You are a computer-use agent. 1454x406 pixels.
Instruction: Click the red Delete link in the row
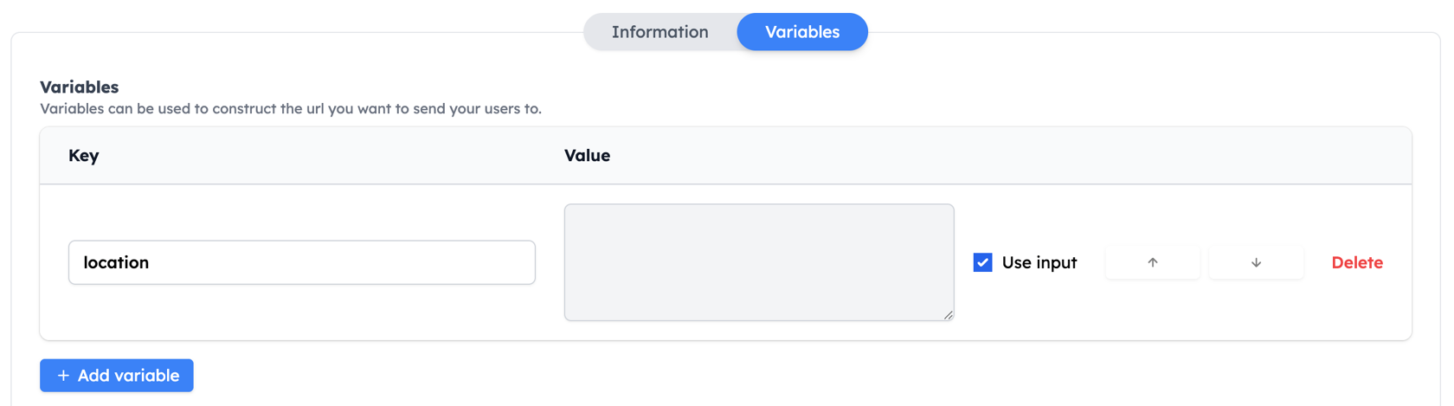click(1357, 262)
